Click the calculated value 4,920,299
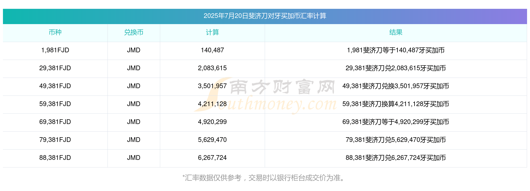This screenshot has height=191, width=530. tap(212, 122)
